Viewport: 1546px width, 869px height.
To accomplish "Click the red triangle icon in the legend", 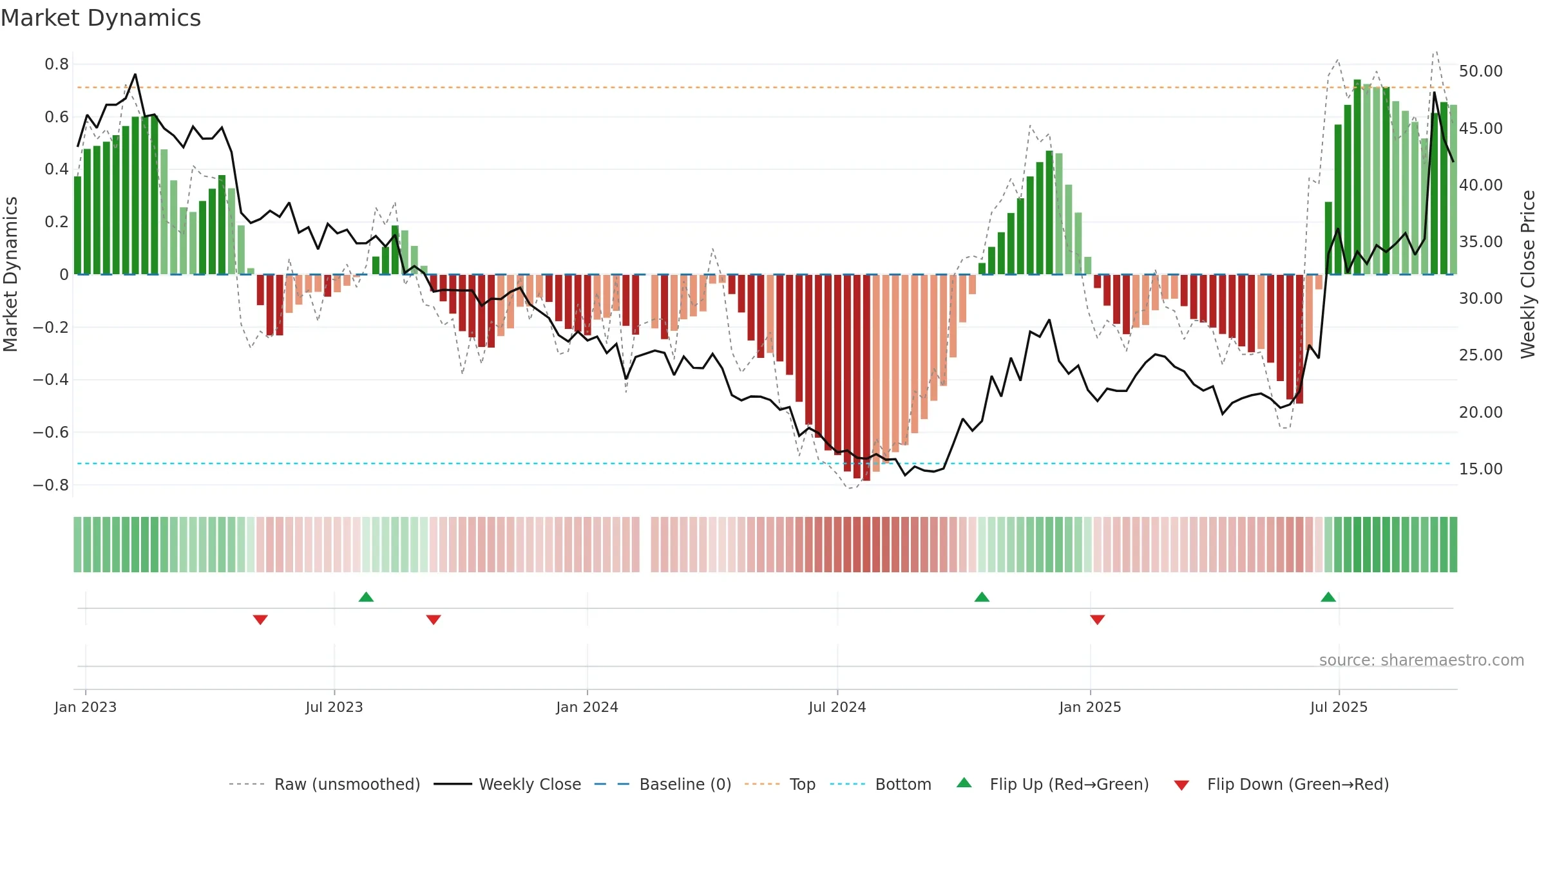I will pyautogui.click(x=1181, y=785).
